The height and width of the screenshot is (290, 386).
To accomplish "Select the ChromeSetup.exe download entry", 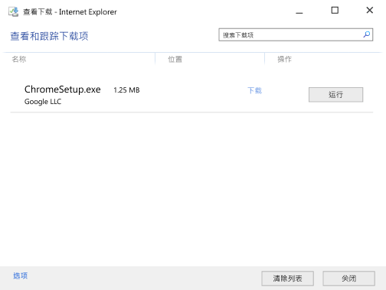I will tap(191, 94).
